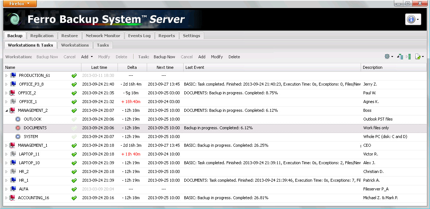The image size is (430, 209).
Task: Toggle the faded checkmark for SYSTEM task
Action: click(74, 137)
